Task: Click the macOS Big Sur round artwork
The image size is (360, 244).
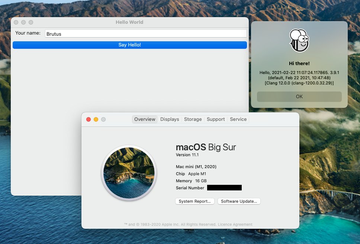Action: pyautogui.click(x=129, y=173)
